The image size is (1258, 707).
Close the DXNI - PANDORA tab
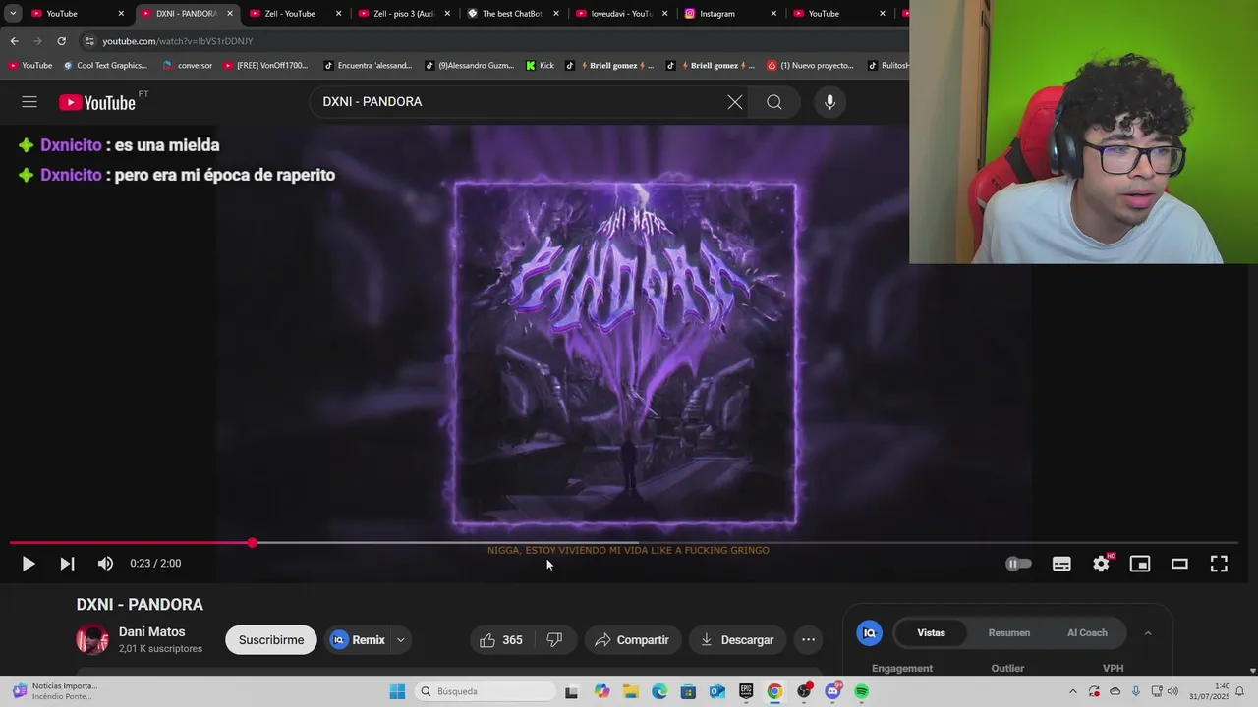pos(229,14)
